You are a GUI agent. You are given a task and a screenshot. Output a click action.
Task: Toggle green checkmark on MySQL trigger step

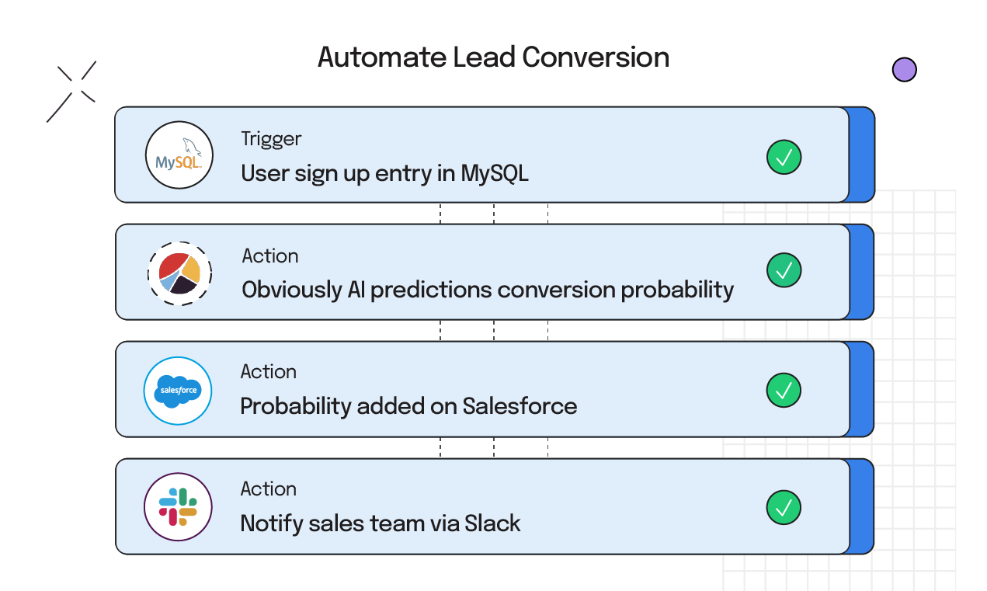(x=784, y=157)
